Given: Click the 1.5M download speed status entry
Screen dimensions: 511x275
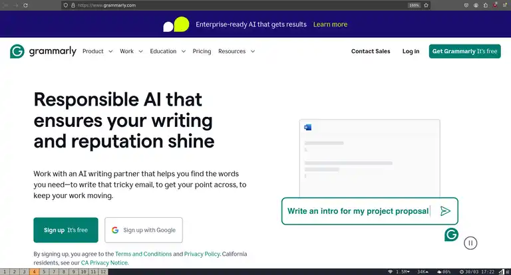Looking at the screenshot, I should point(403,272).
